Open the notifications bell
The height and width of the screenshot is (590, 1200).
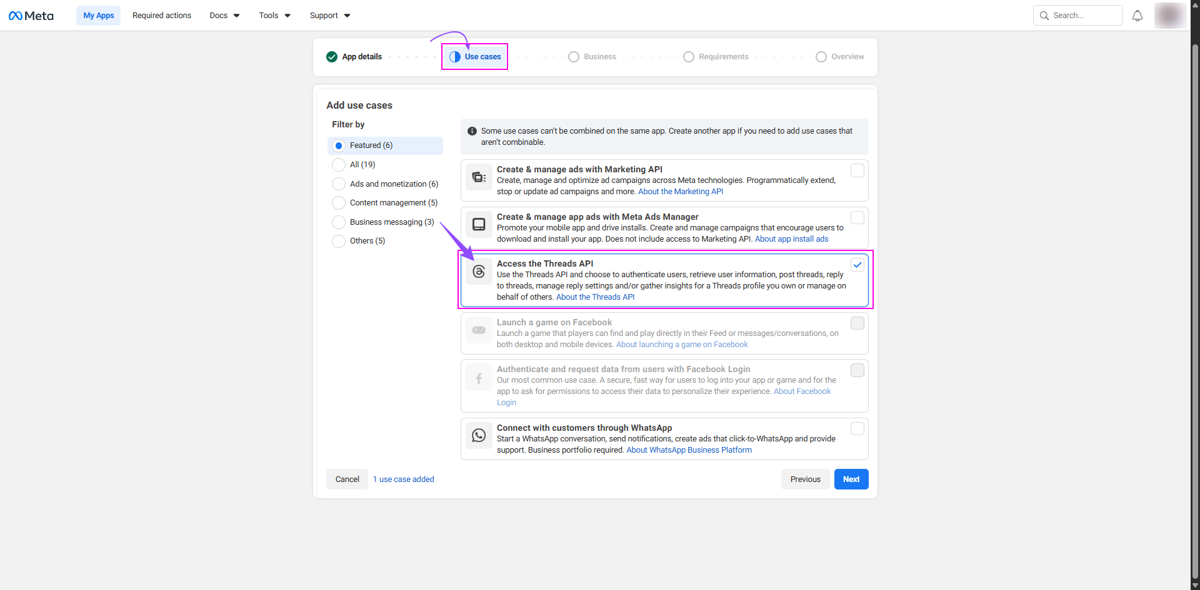(1137, 16)
